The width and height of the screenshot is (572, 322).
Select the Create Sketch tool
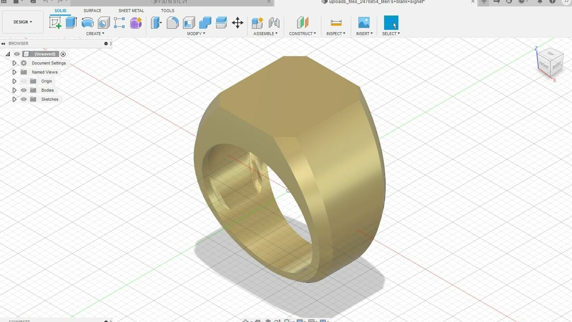(55, 22)
